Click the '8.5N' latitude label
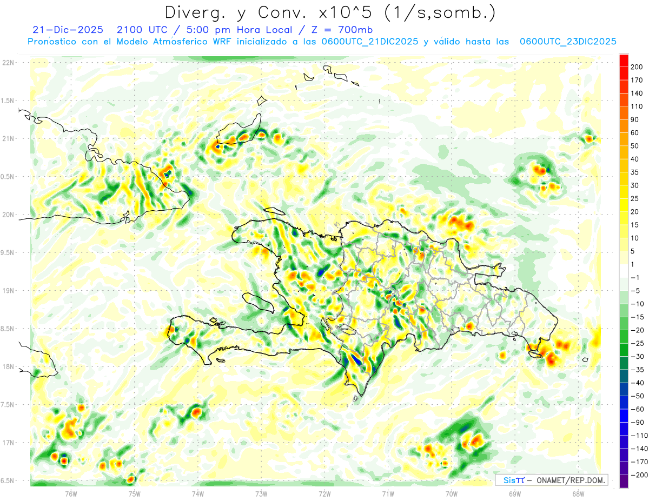 click(8, 329)
